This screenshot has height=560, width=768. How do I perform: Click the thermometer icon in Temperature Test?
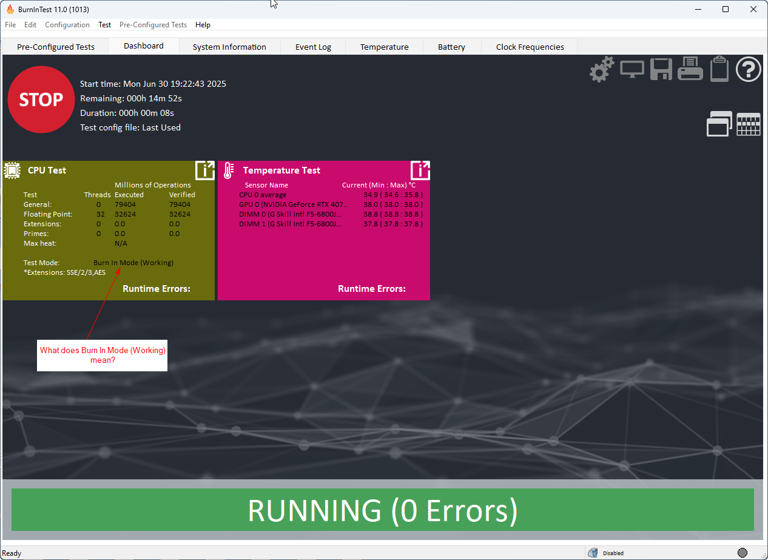(228, 170)
